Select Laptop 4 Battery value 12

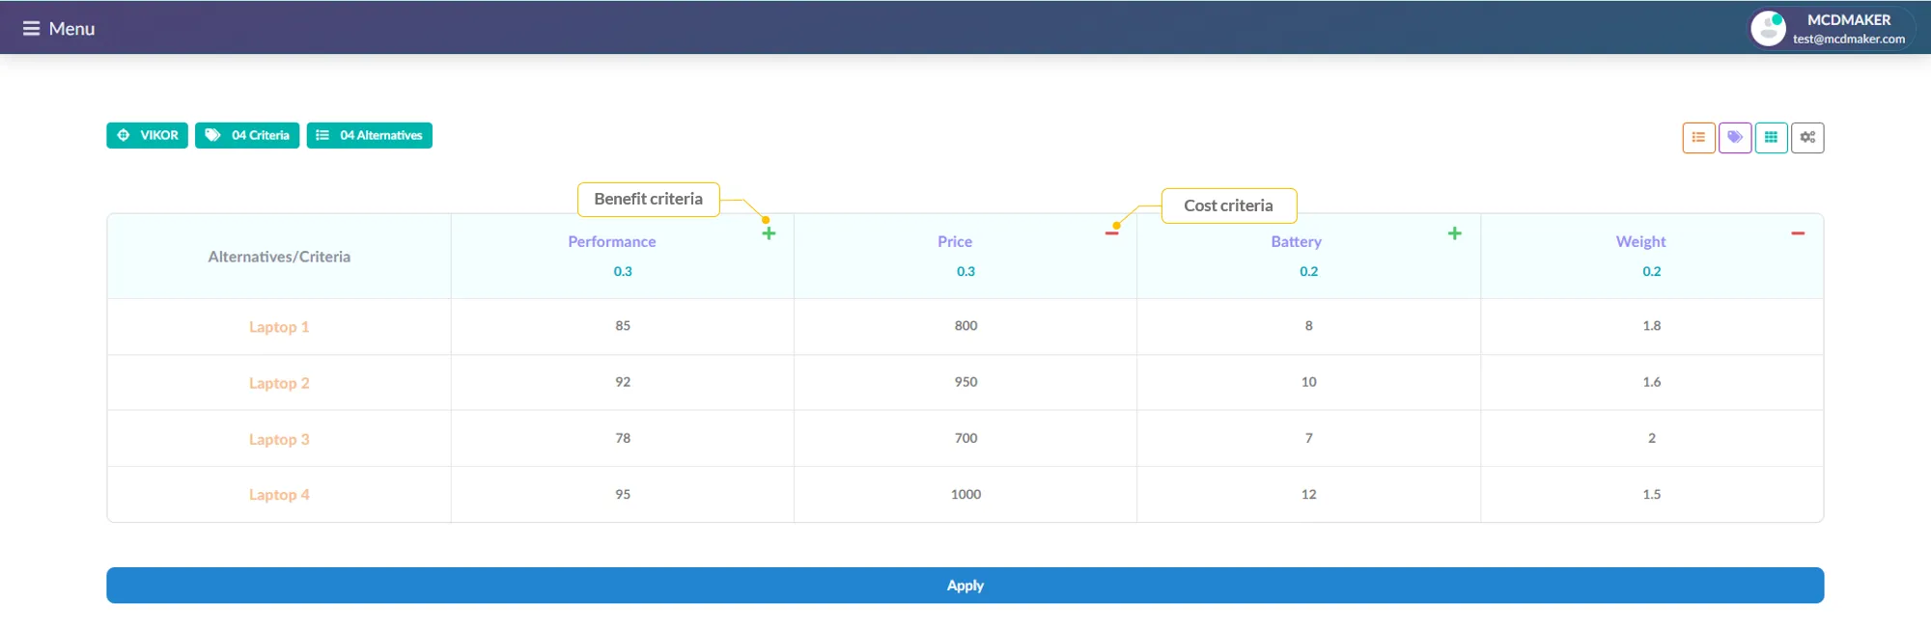click(1309, 494)
